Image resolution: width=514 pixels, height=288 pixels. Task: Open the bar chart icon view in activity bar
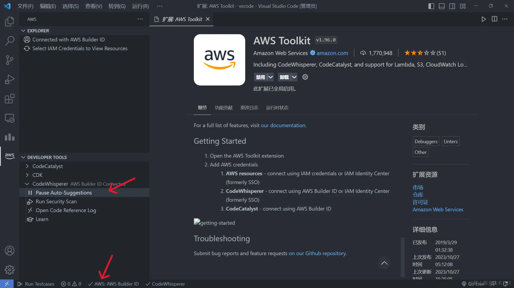click(10, 137)
